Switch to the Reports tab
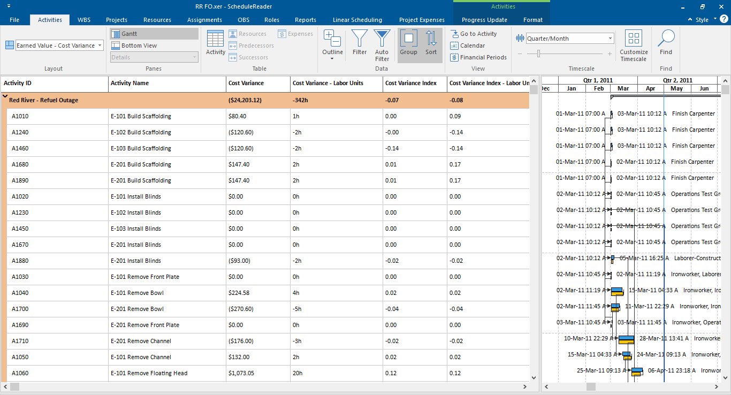 [305, 20]
